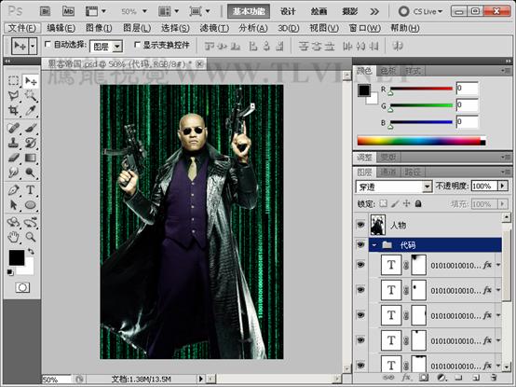Open tool preset picker arrow
The image size is (516, 387).
point(33,46)
